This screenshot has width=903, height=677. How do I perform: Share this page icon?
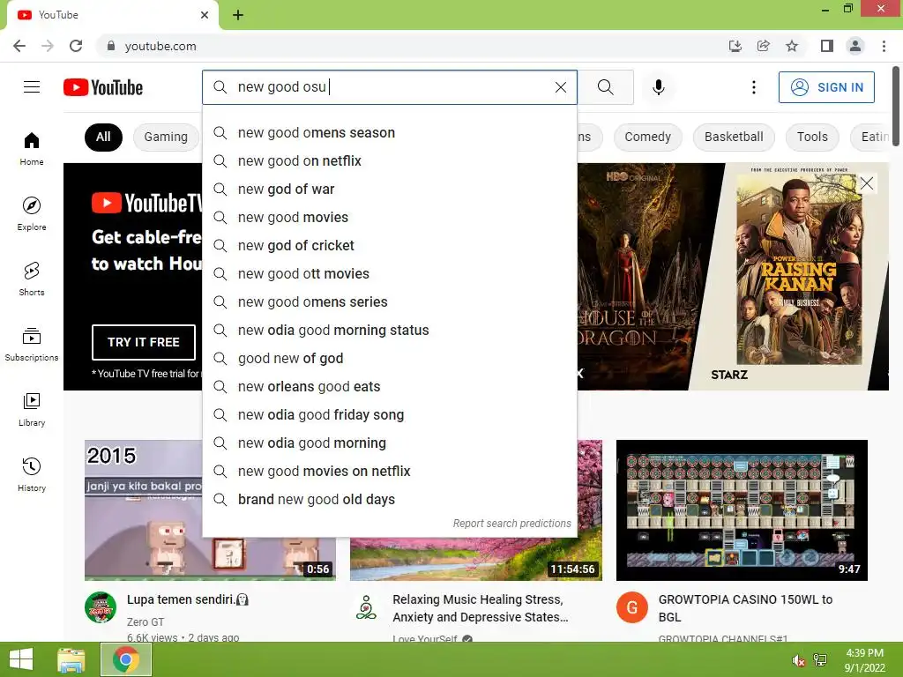pyautogui.click(x=763, y=46)
